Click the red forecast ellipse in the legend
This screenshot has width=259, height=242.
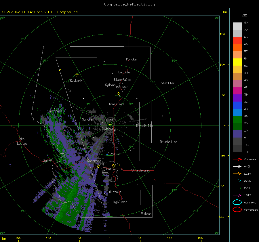pyautogui.click(x=237, y=209)
